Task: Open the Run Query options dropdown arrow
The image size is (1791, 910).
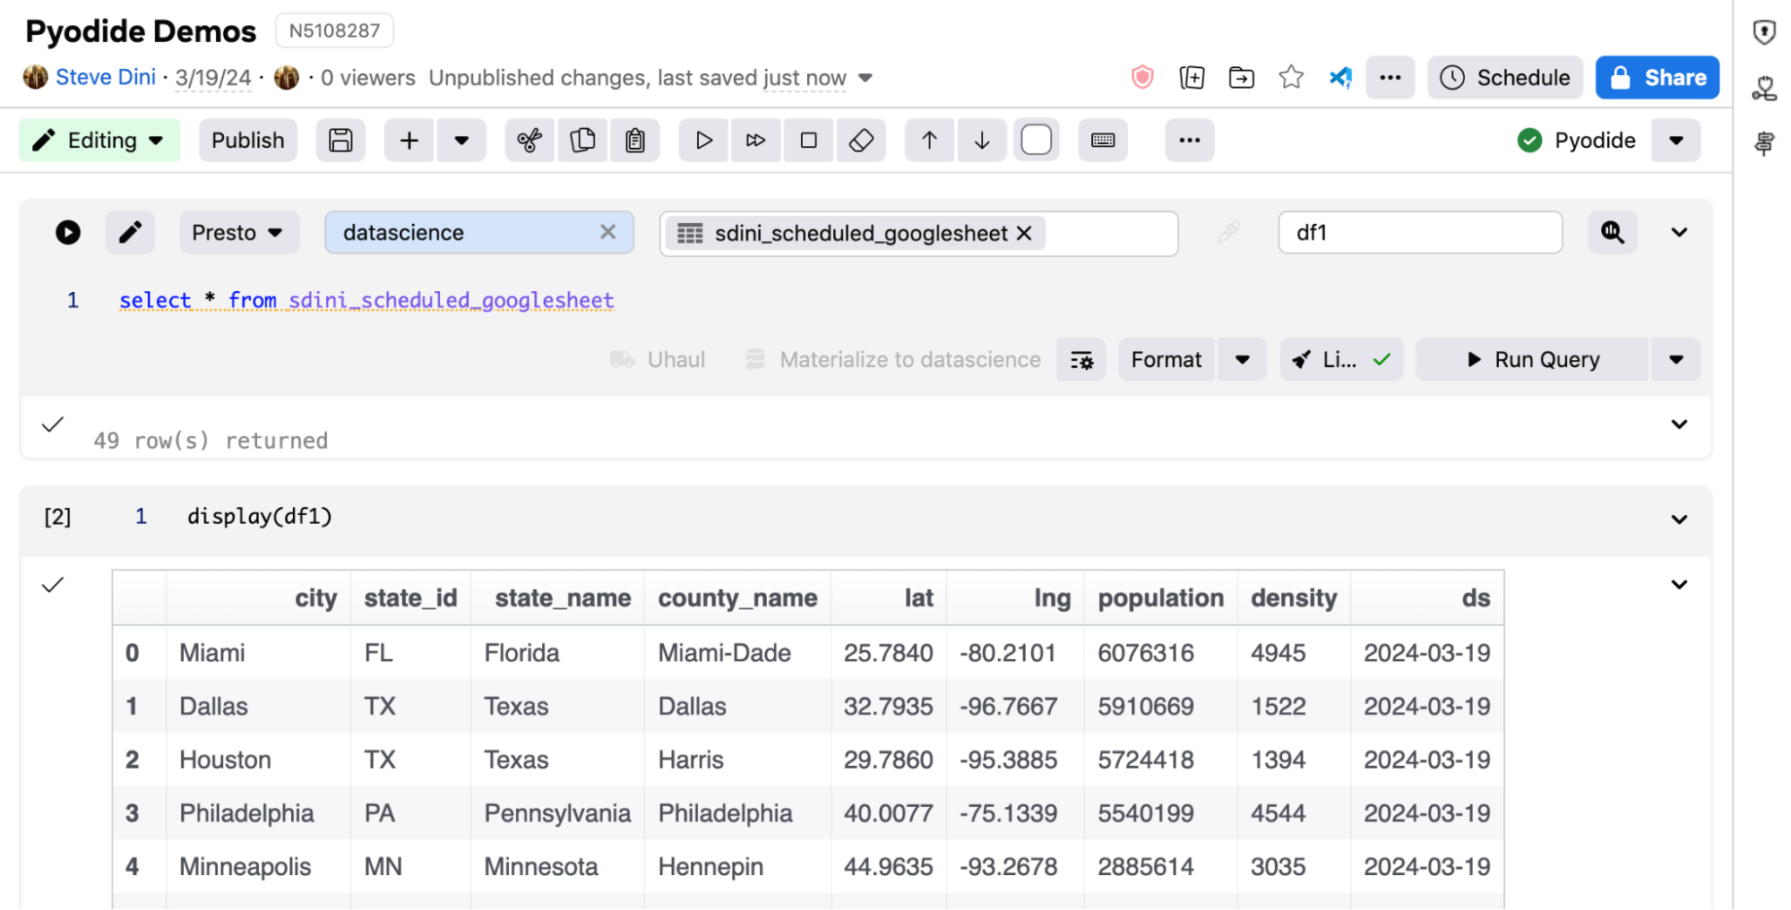Action: [1676, 360]
